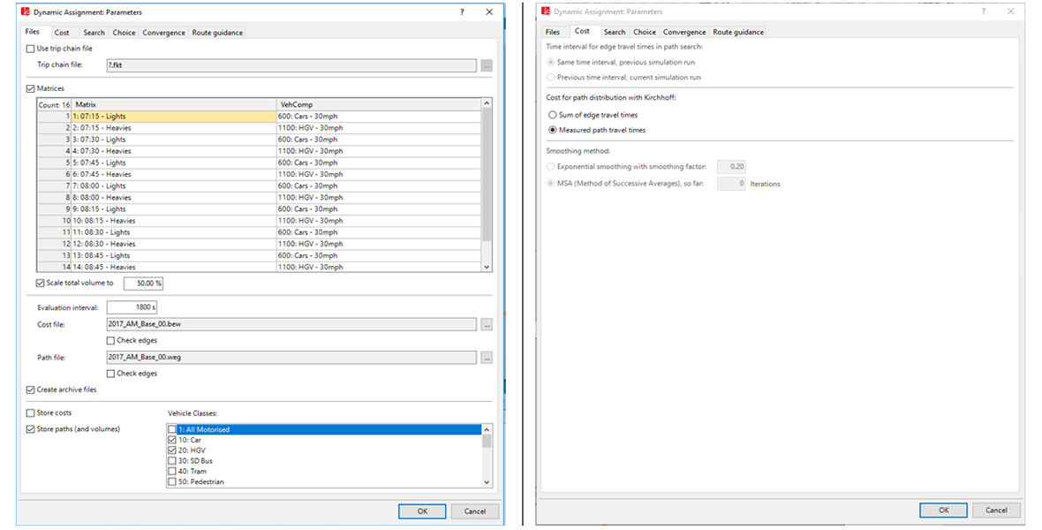Viewport: 1042px width, 530px height.
Task: Select Sum of edge travel times radio
Action: (x=552, y=115)
